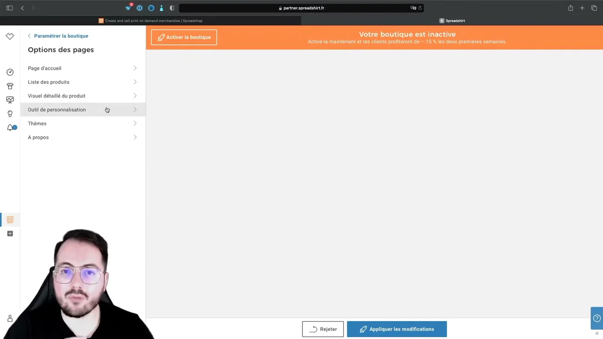This screenshot has width=603, height=339.
Task: Click the Rejeter button
Action: click(323, 329)
